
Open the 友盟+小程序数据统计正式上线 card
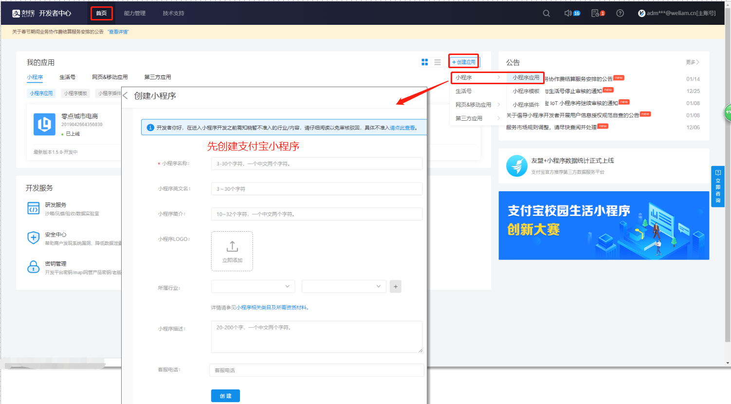coord(604,166)
